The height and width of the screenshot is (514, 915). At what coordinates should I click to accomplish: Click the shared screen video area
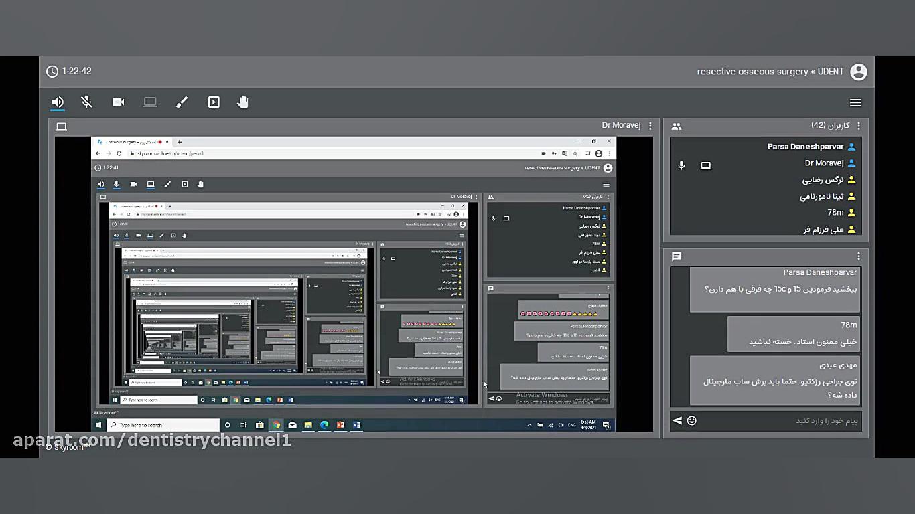click(x=353, y=284)
